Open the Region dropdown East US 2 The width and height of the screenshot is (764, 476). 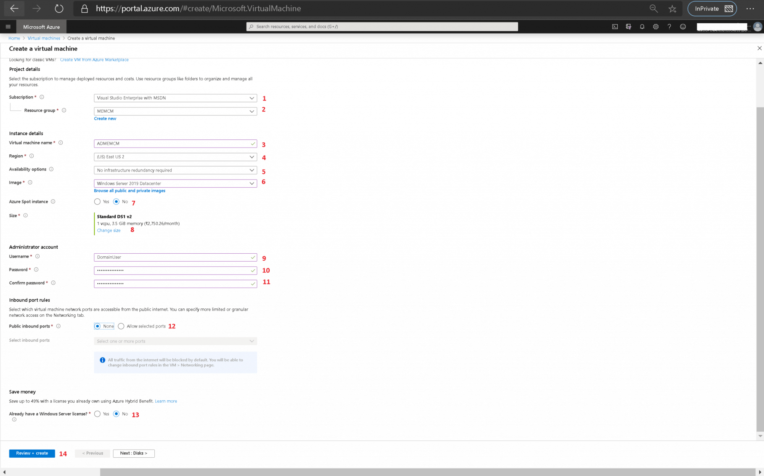[175, 157]
